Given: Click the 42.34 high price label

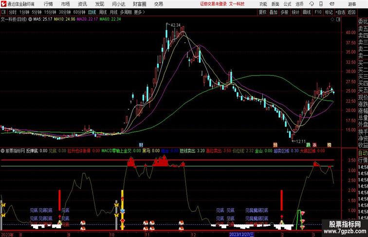Looking at the screenshot, I should 176,25.
